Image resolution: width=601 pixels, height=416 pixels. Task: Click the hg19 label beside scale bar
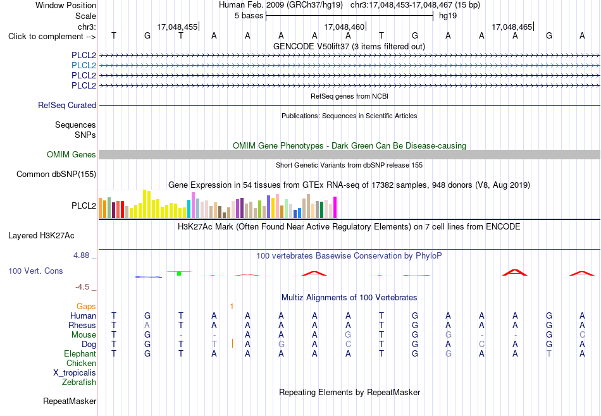click(x=448, y=16)
